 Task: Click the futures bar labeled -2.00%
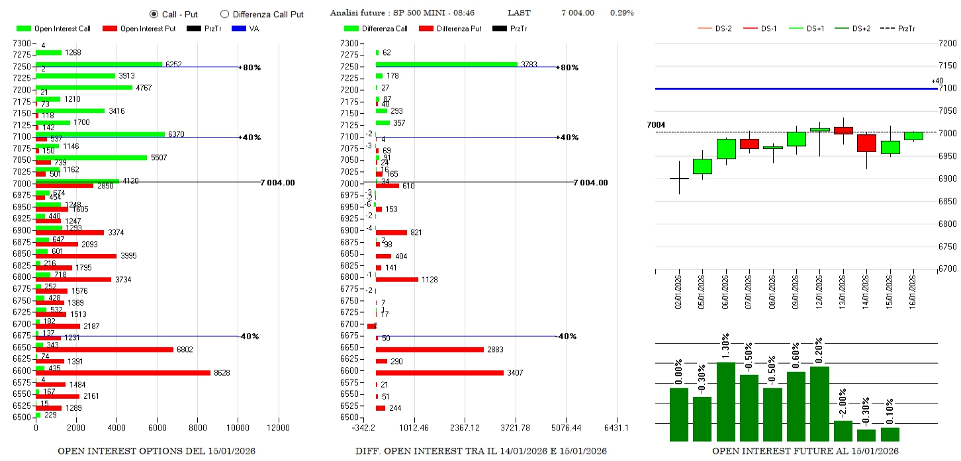pyautogui.click(x=843, y=431)
